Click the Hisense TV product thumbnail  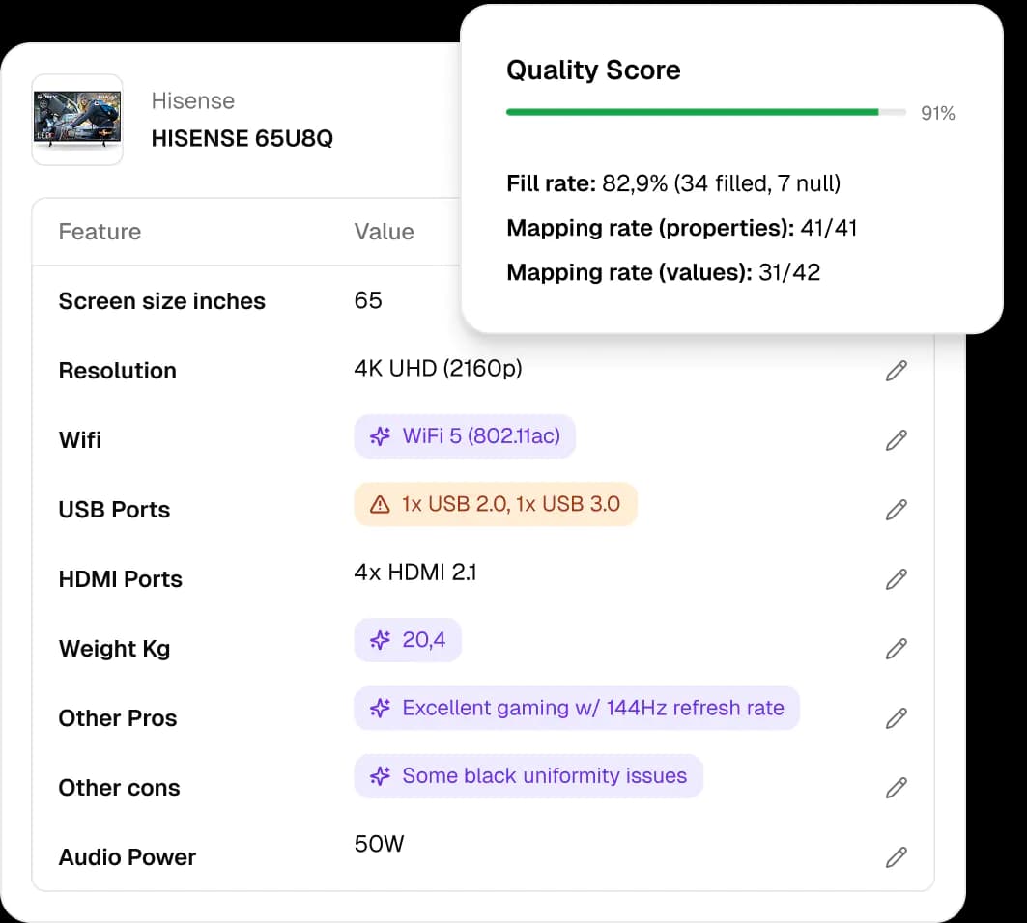pyautogui.click(x=77, y=120)
